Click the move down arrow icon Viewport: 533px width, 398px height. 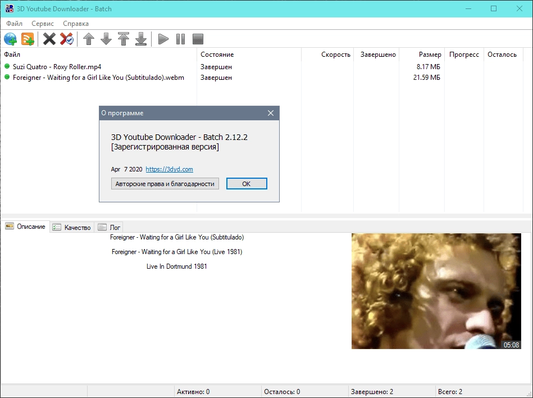[106, 39]
